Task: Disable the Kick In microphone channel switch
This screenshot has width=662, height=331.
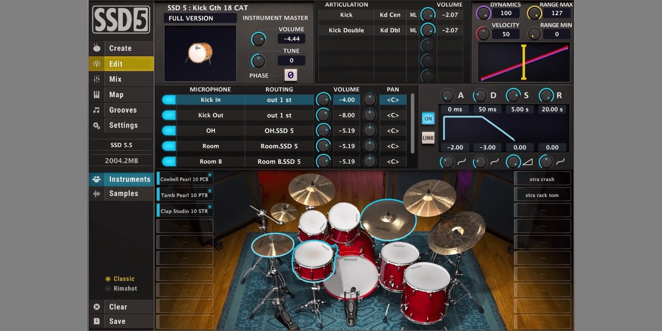Action: 168,99
